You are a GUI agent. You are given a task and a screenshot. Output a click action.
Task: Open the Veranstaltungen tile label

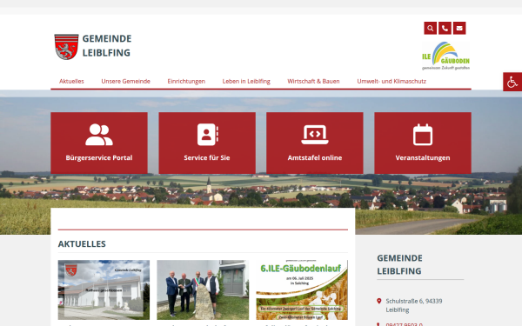(x=423, y=157)
